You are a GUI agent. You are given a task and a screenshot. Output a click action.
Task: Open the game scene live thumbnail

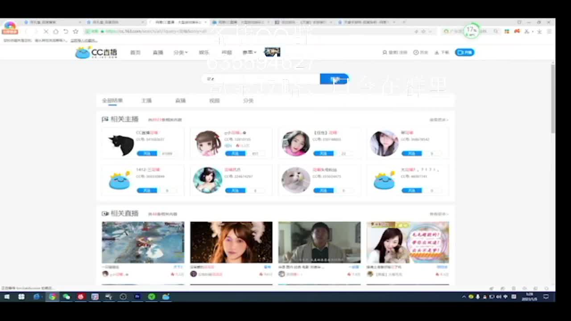pos(143,243)
